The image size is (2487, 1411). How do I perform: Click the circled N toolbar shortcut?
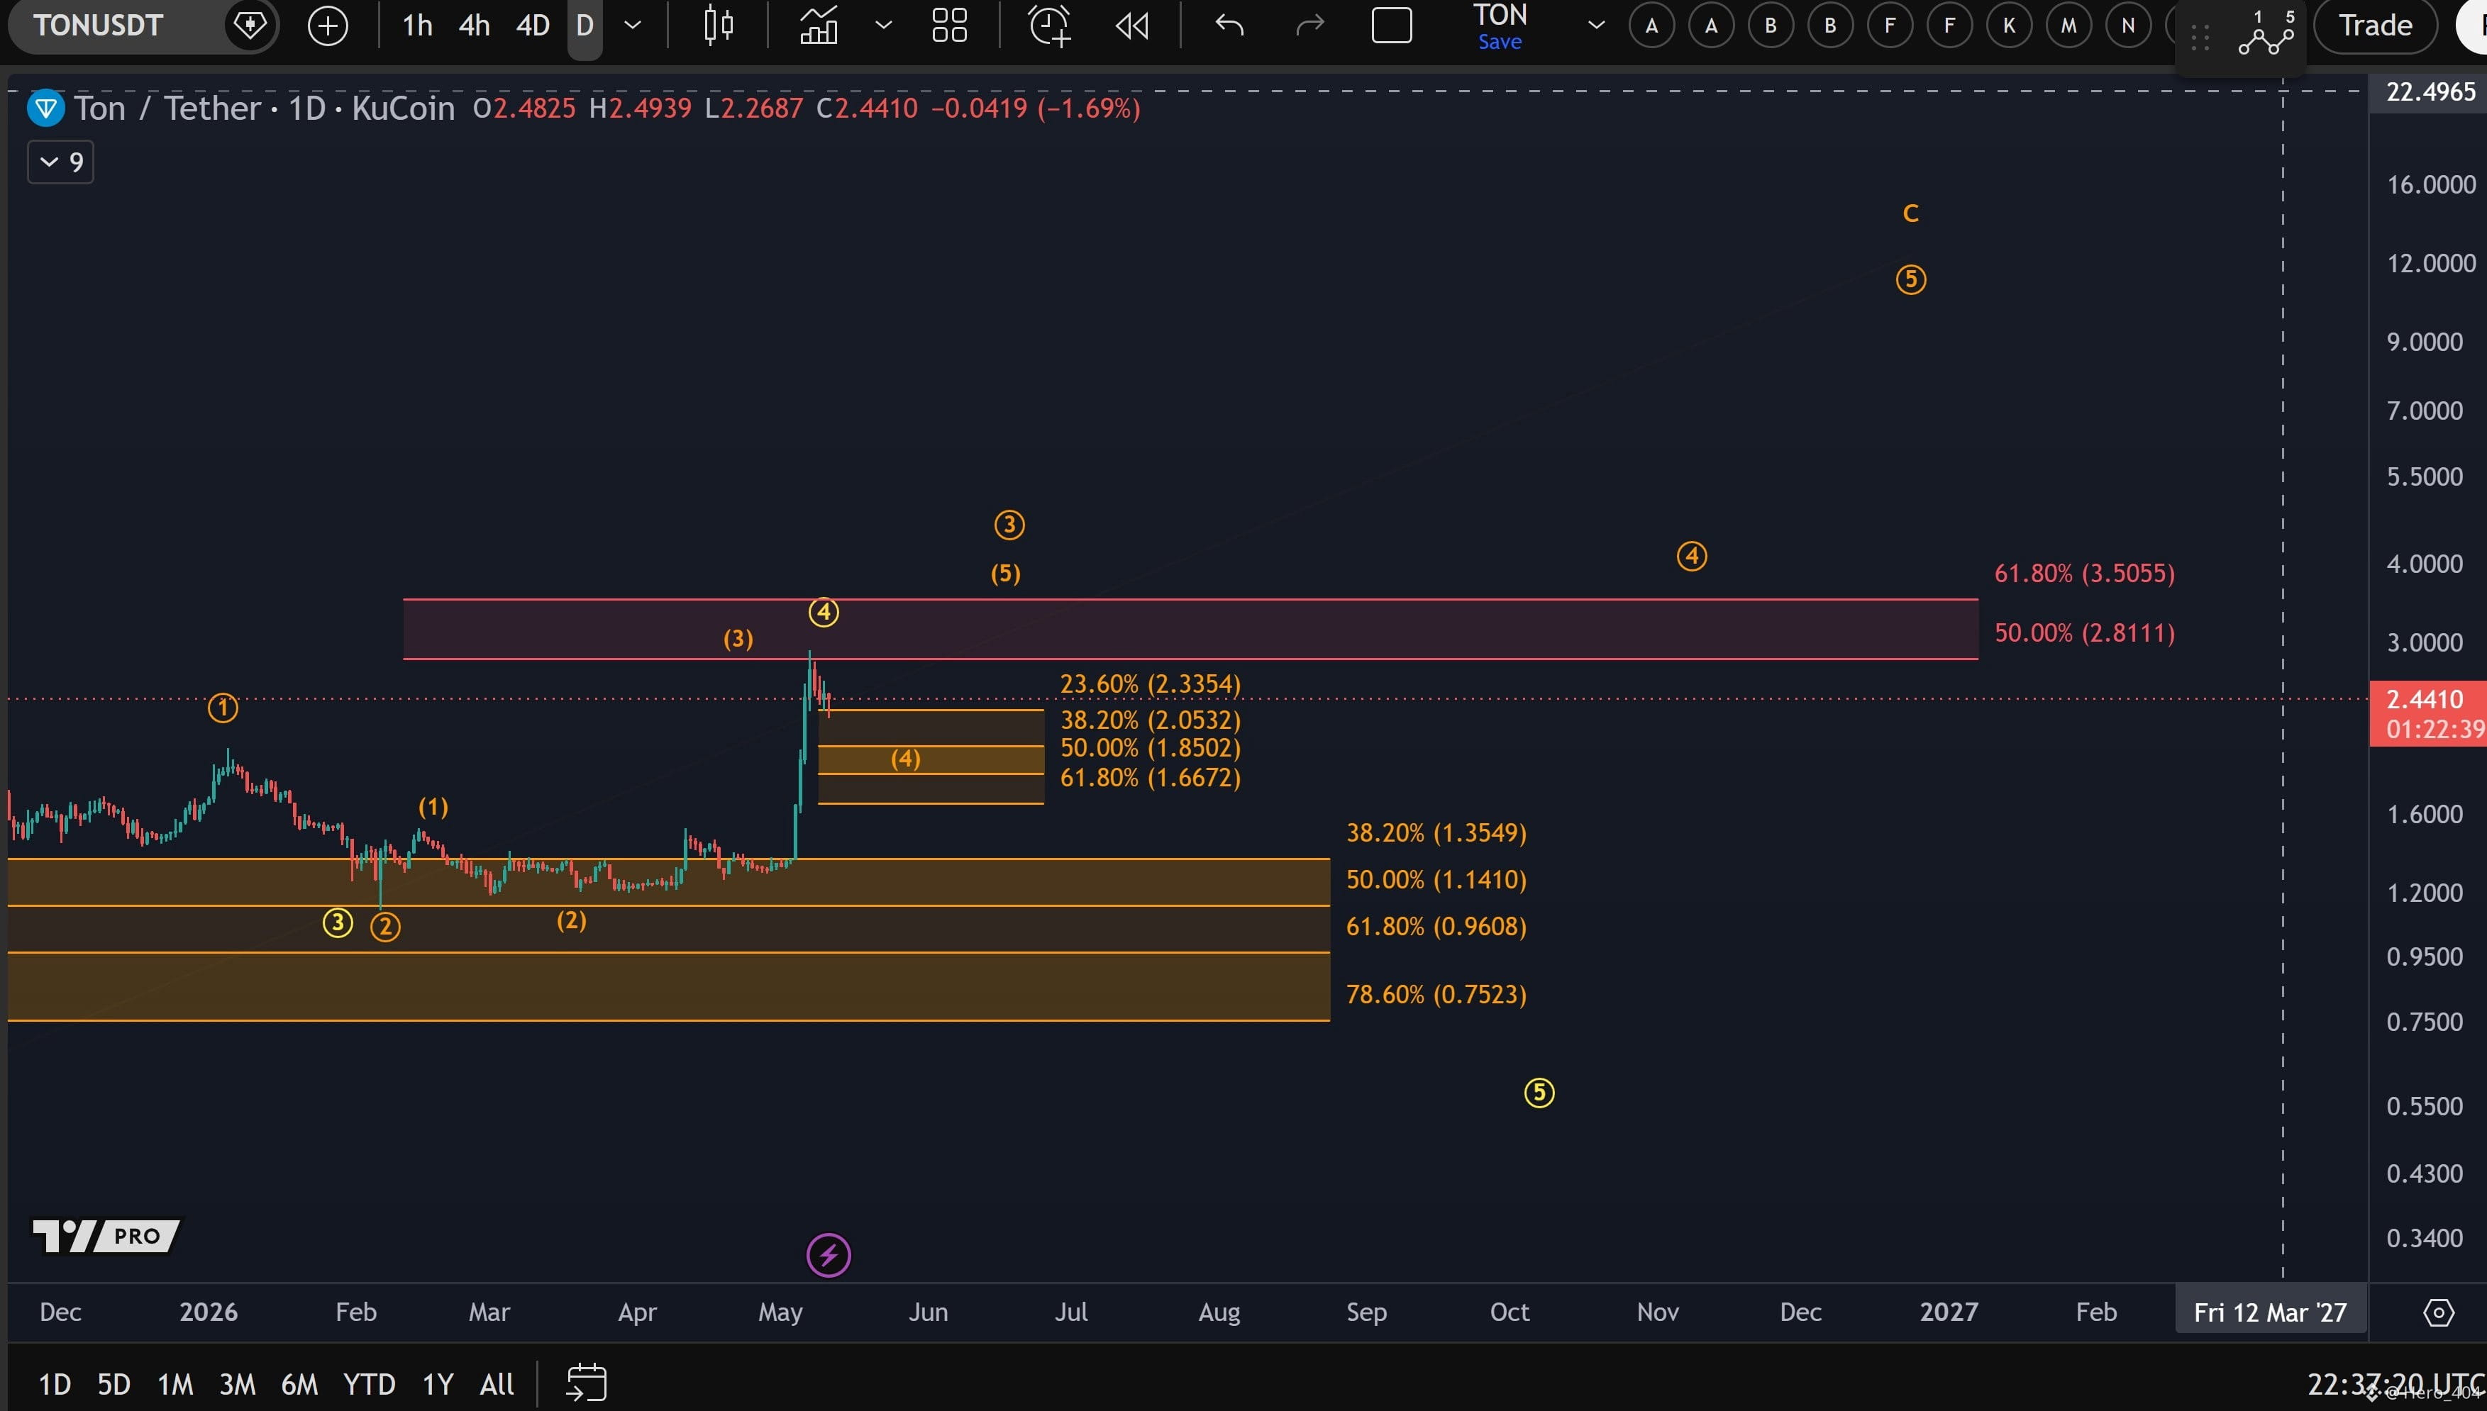(x=2128, y=26)
